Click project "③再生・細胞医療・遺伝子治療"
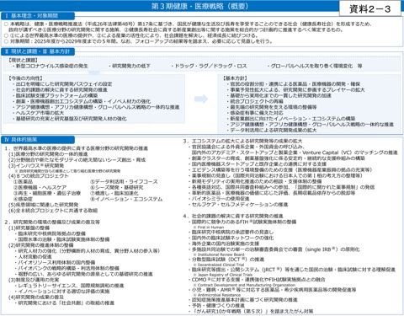This screenshot has width=404, height=316. [47, 193]
